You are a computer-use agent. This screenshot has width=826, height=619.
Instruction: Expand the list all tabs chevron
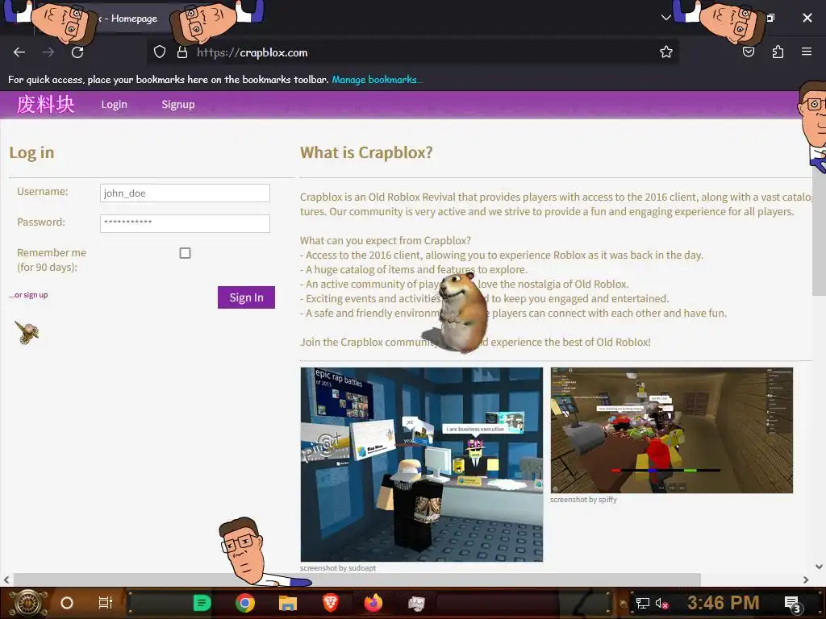pyautogui.click(x=665, y=18)
